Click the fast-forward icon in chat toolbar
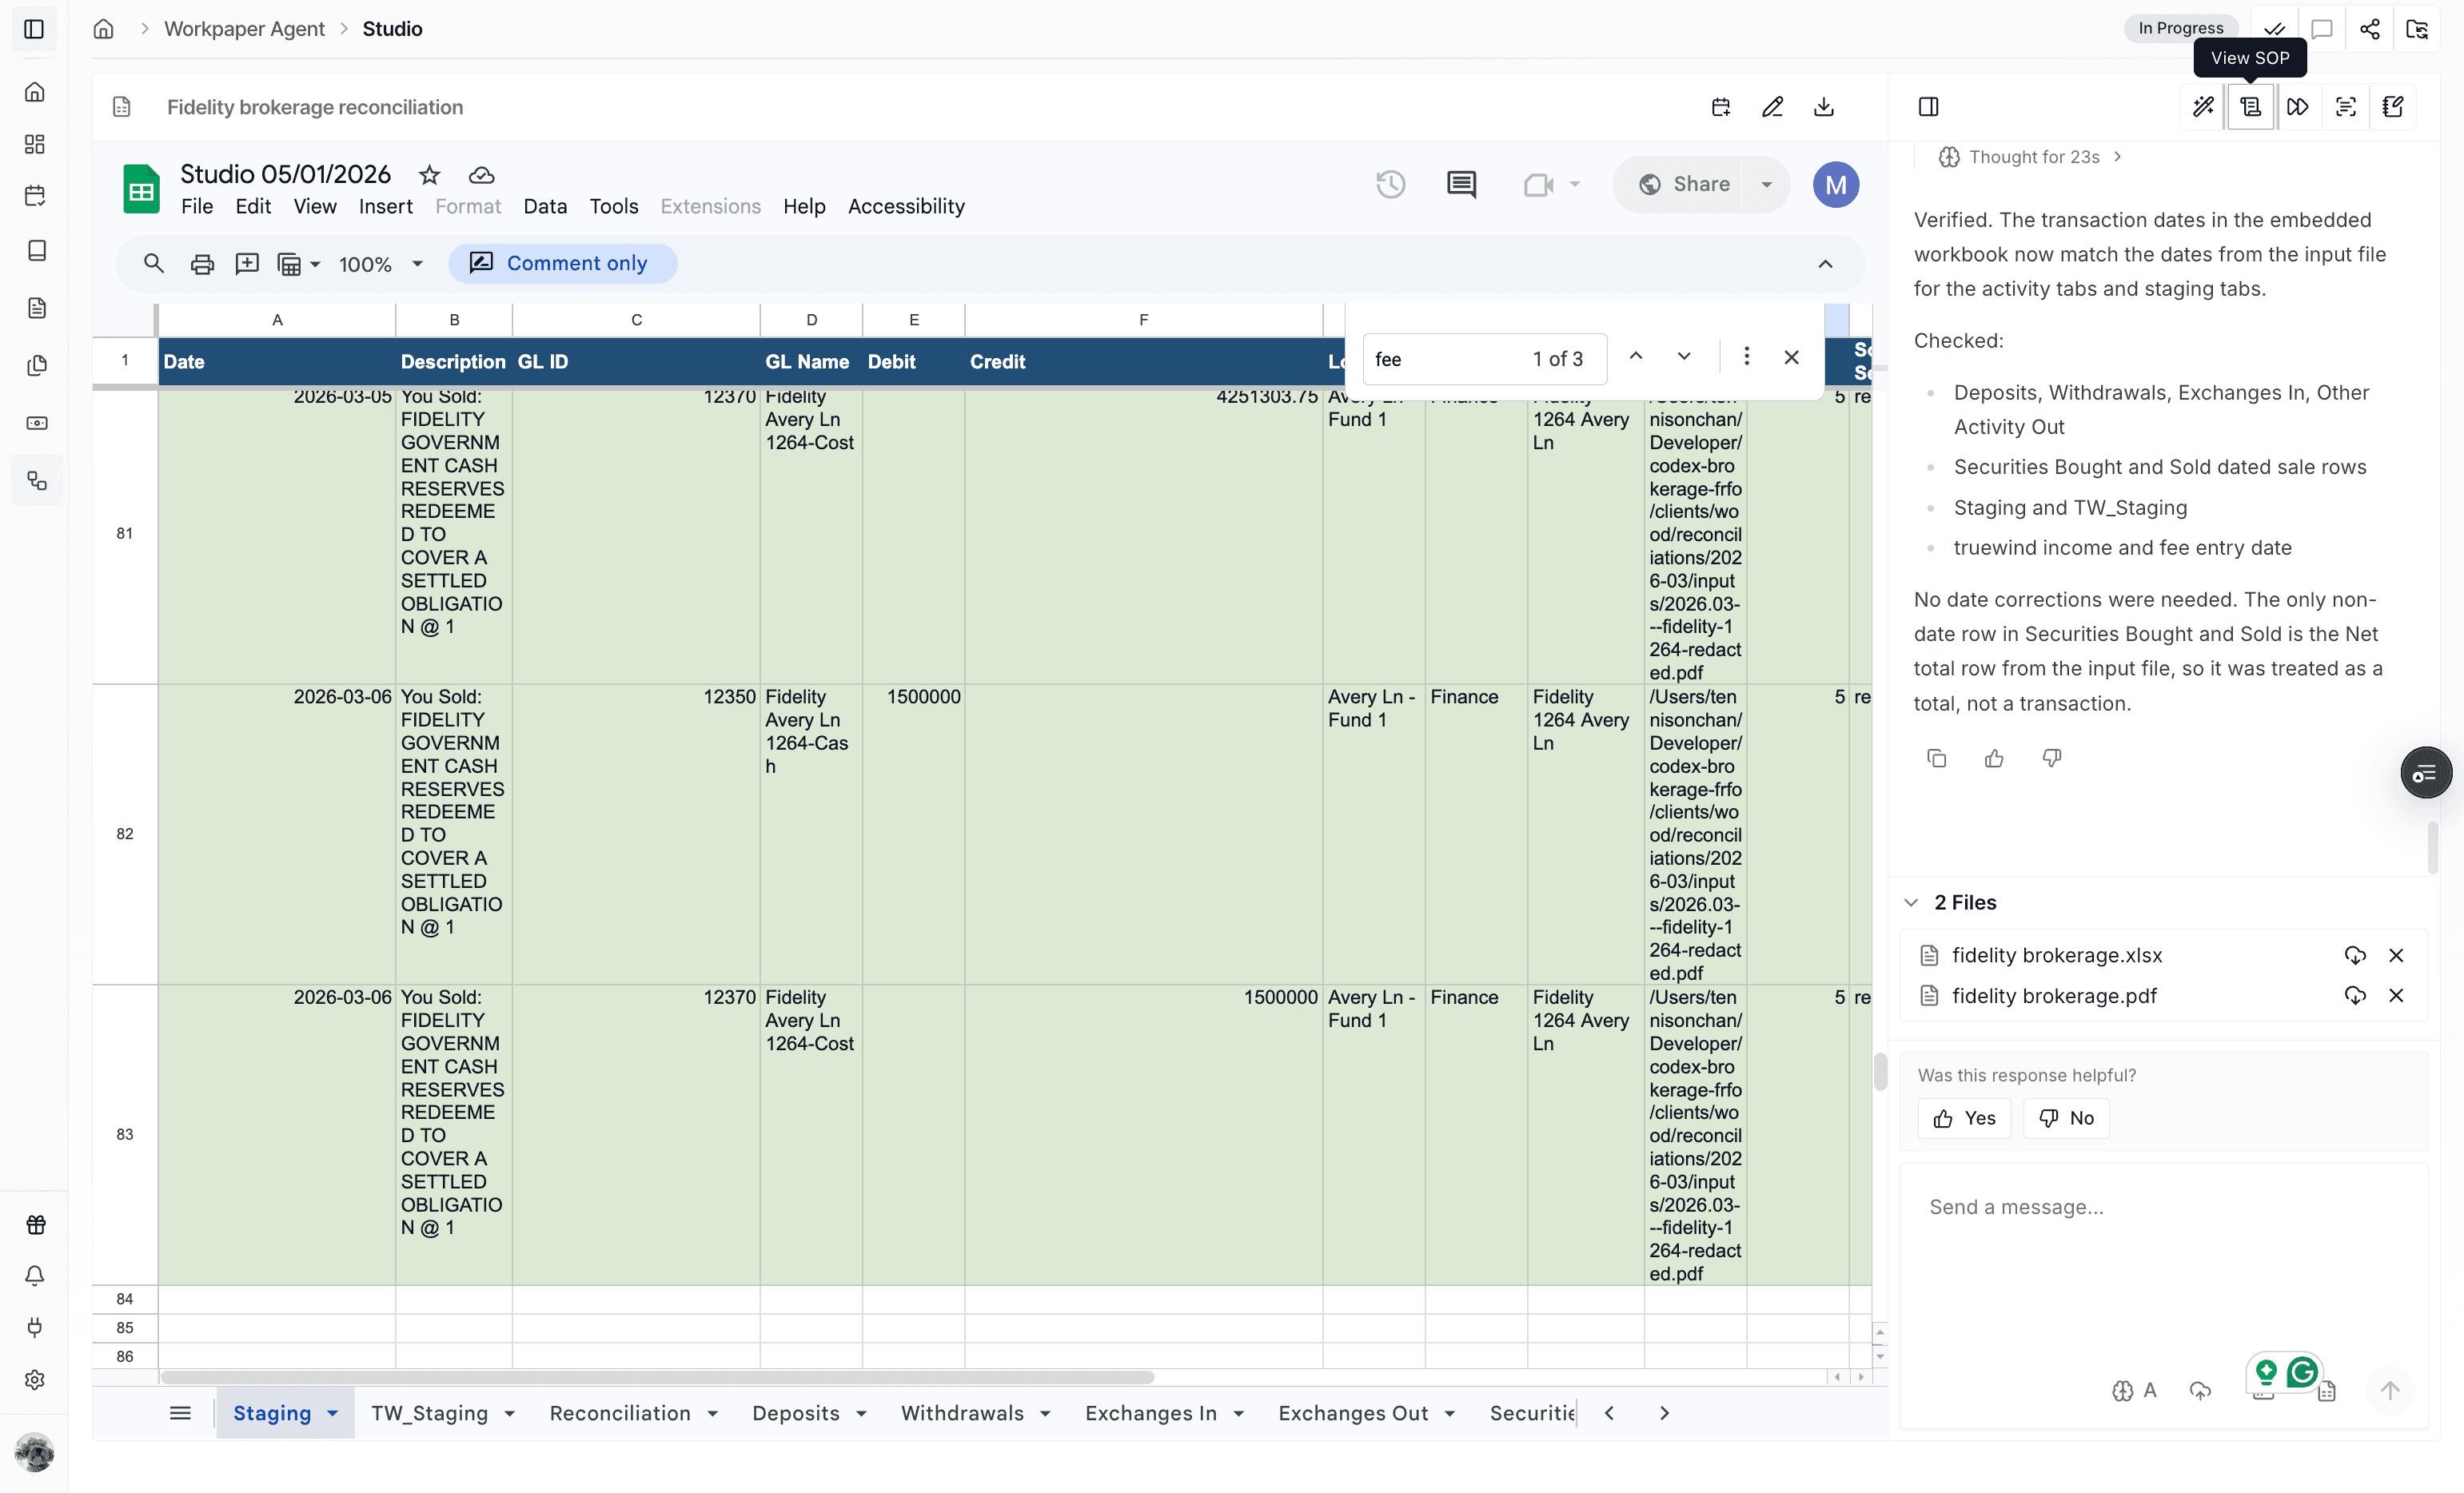This screenshot has height=1493, width=2464. [x=2298, y=107]
